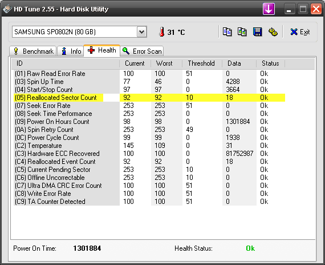The height and width of the screenshot is (265, 325).
Task: Click the HD Tune app icon in title bar
Action: coord(7,9)
